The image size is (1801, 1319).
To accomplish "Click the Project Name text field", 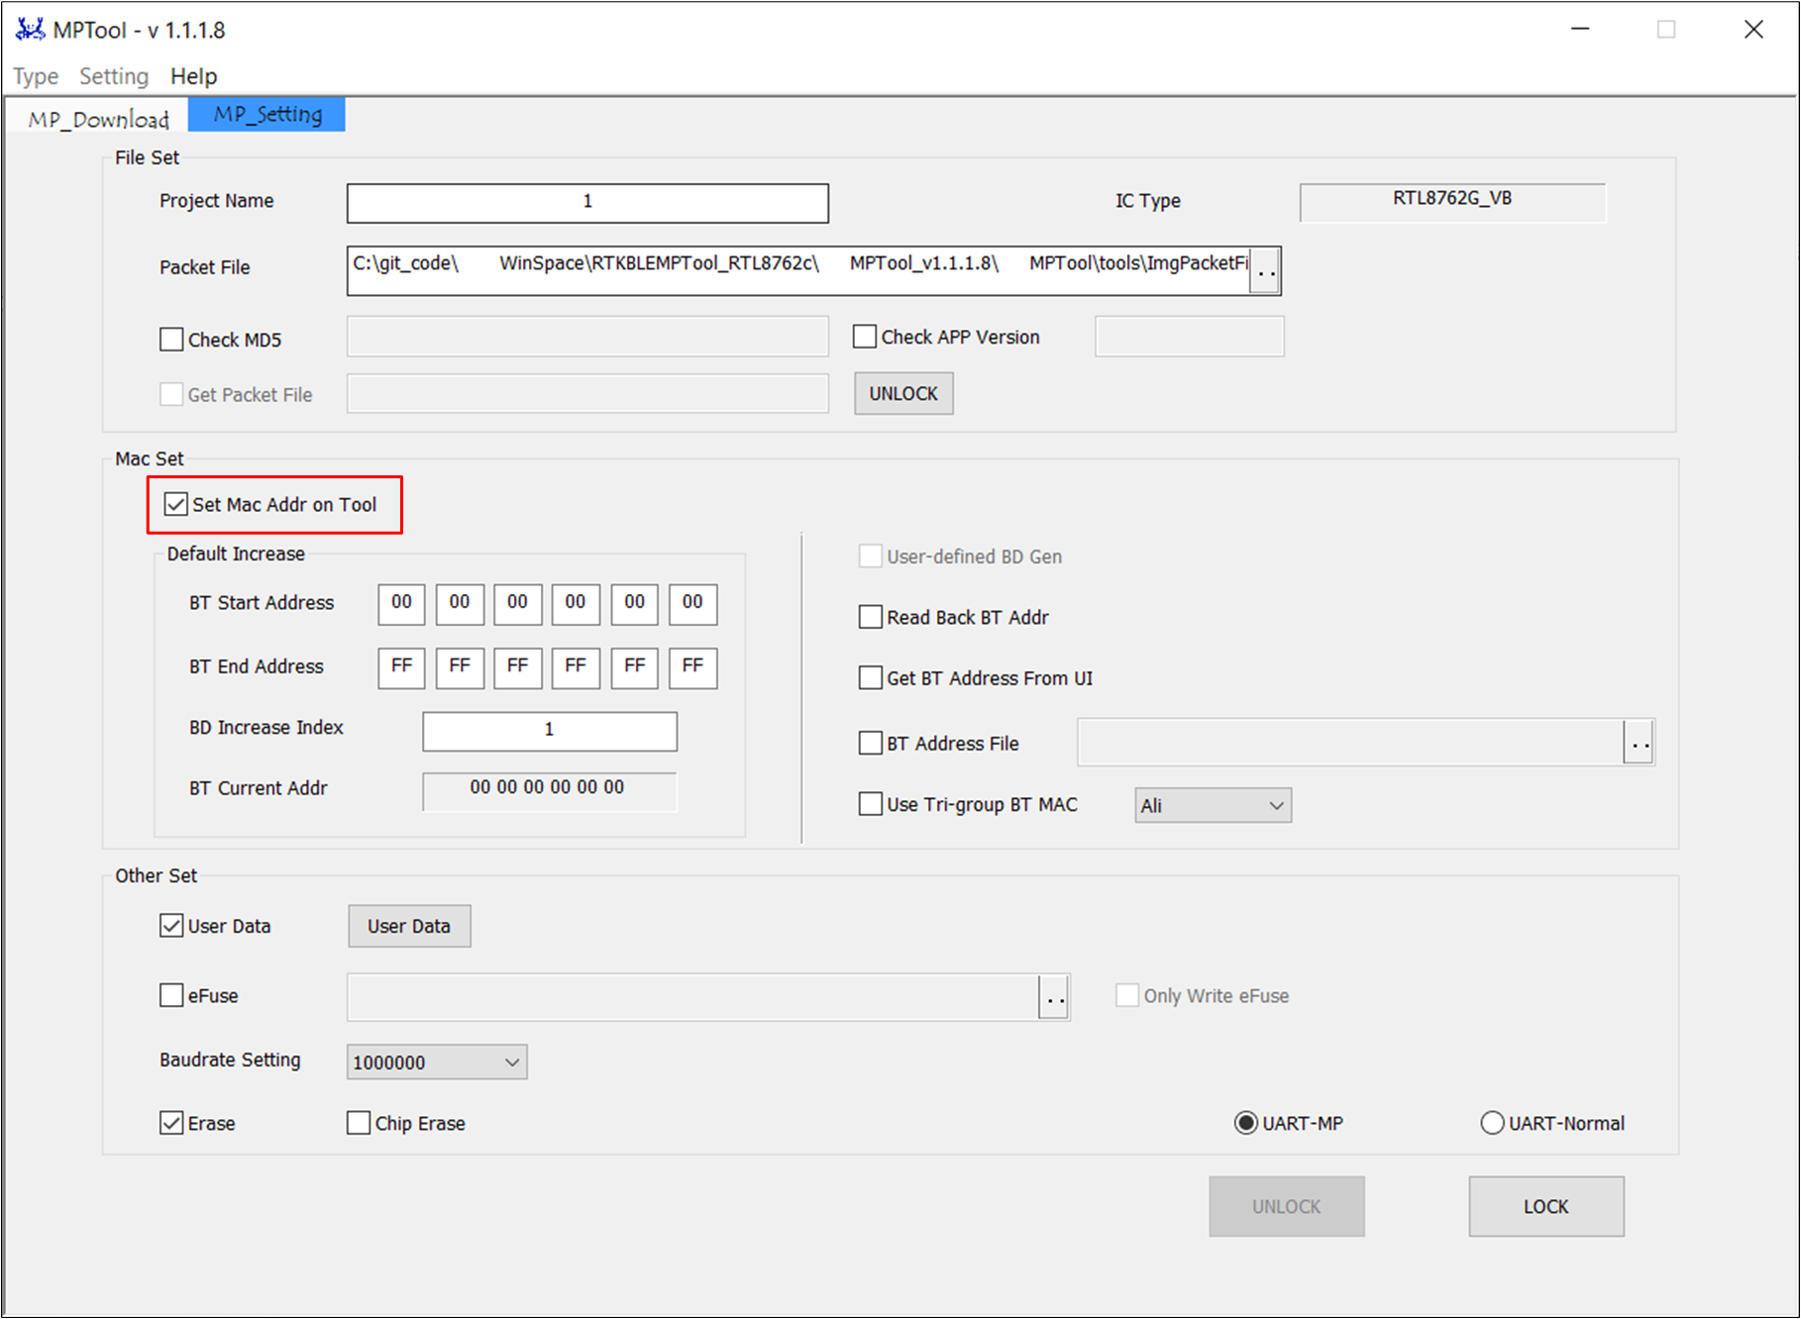I will pos(587,203).
